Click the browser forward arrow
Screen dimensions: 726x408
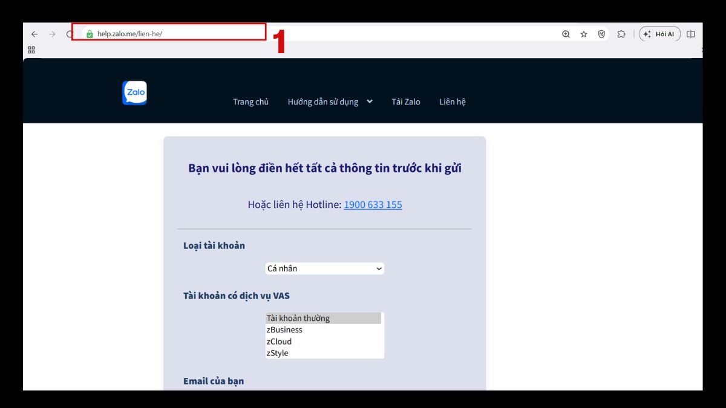(x=52, y=34)
